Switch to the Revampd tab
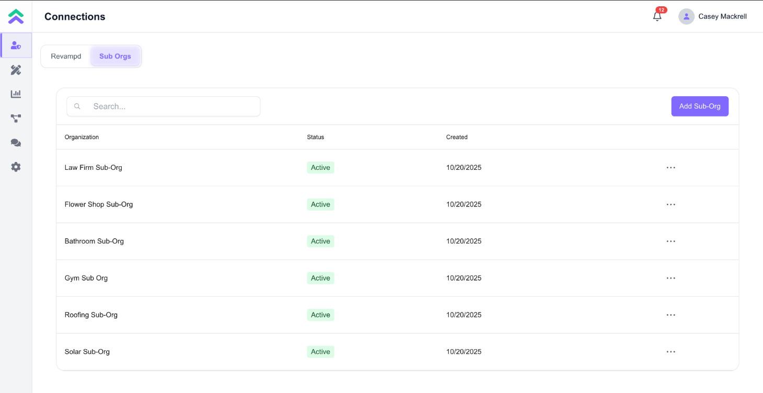Image resolution: width=763 pixels, height=393 pixels. pos(66,56)
